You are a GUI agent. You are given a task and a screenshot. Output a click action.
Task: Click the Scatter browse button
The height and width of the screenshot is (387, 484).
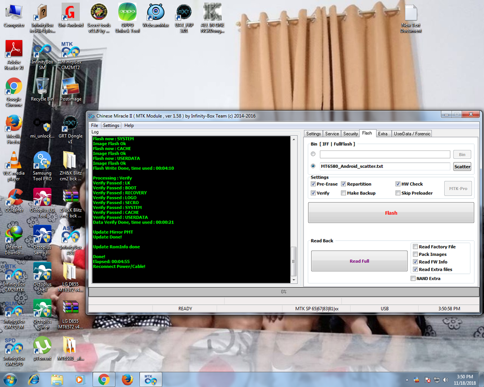pyautogui.click(x=462, y=166)
